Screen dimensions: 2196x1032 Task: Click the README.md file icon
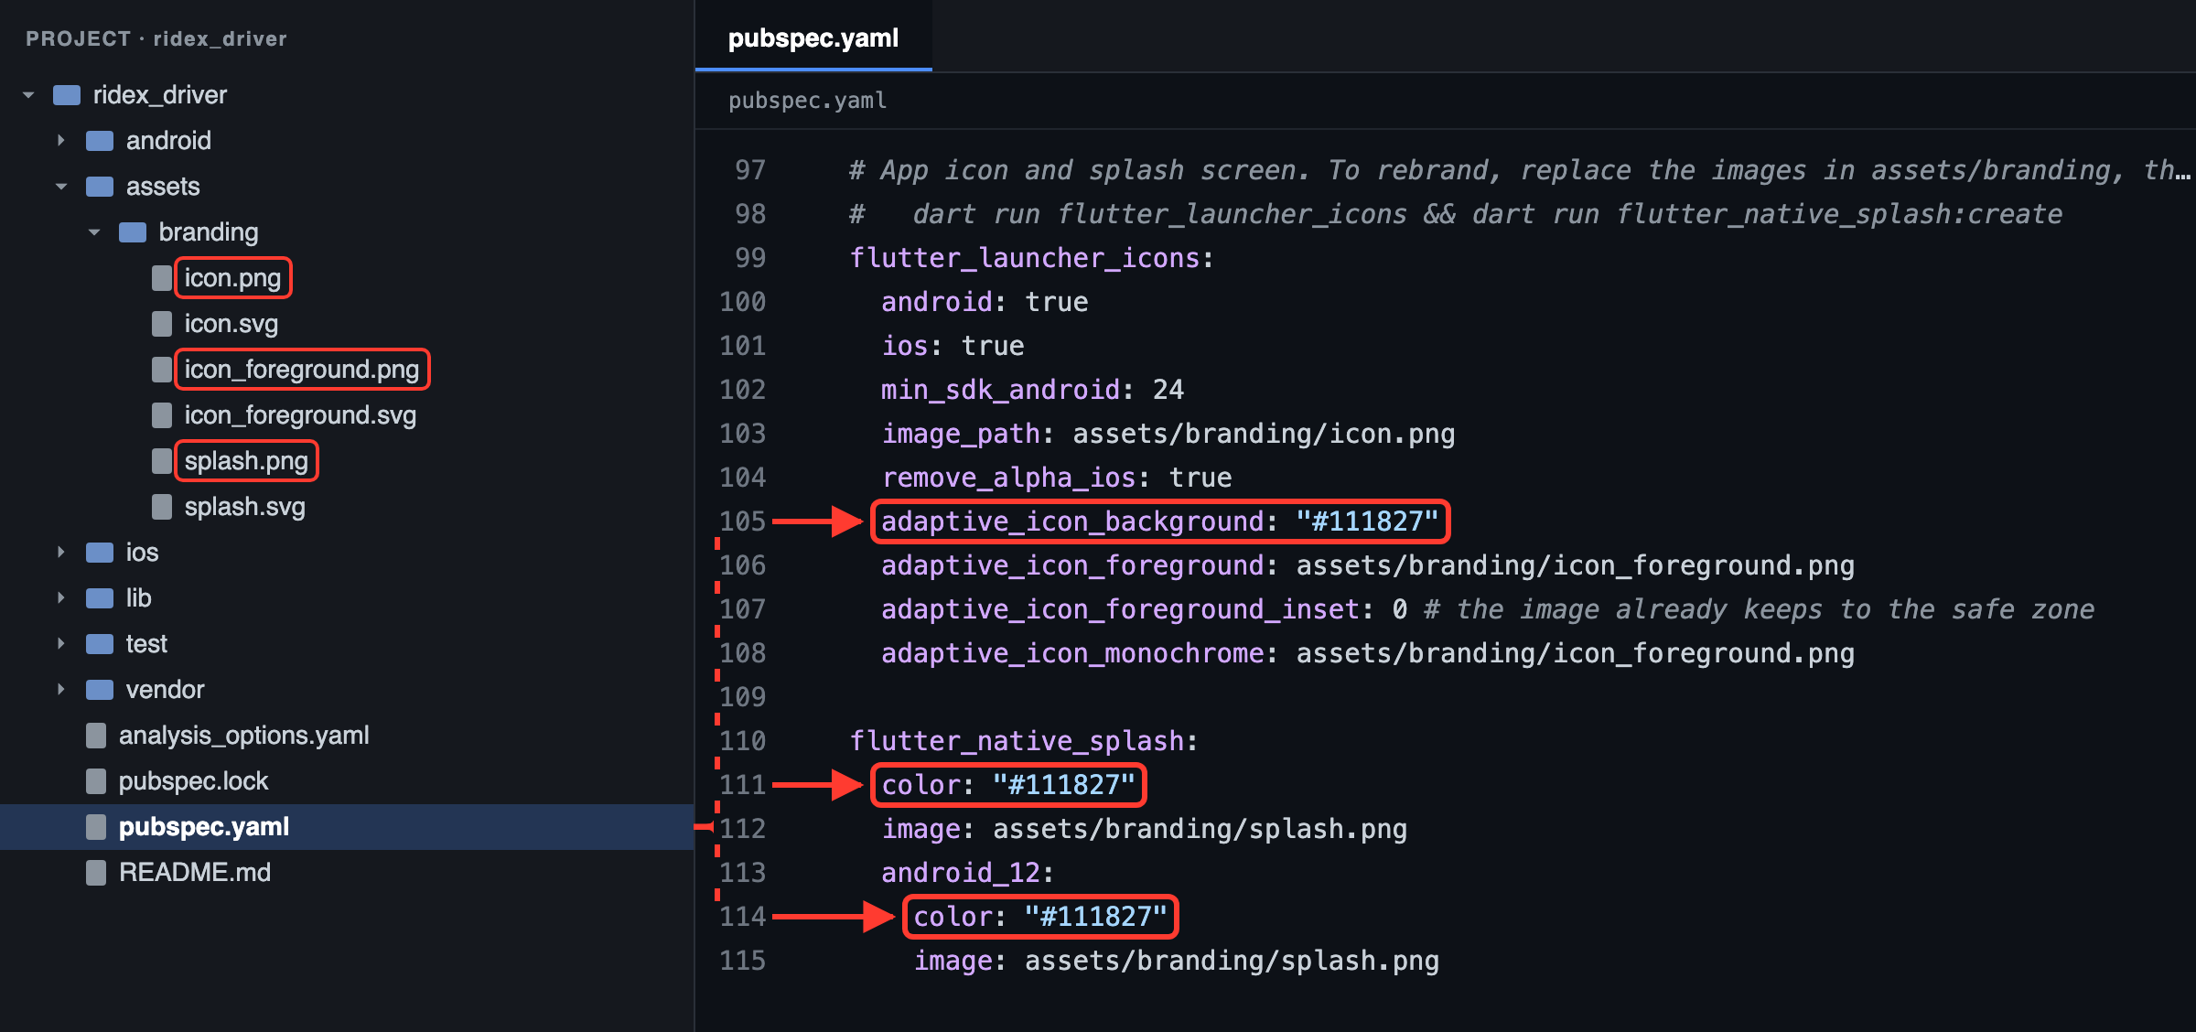[x=96, y=873]
